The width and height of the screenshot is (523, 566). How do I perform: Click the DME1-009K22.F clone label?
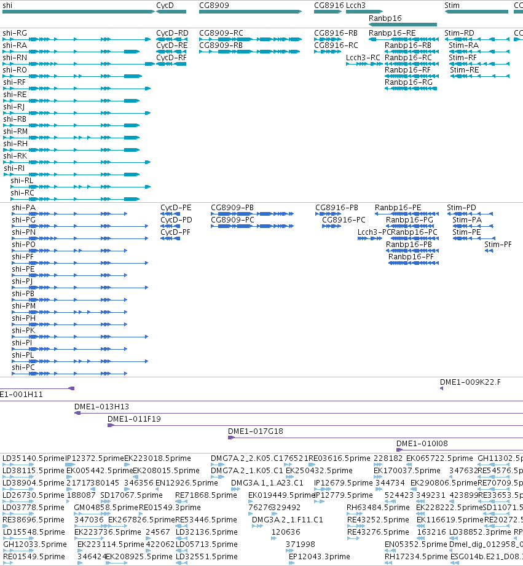tap(470, 383)
